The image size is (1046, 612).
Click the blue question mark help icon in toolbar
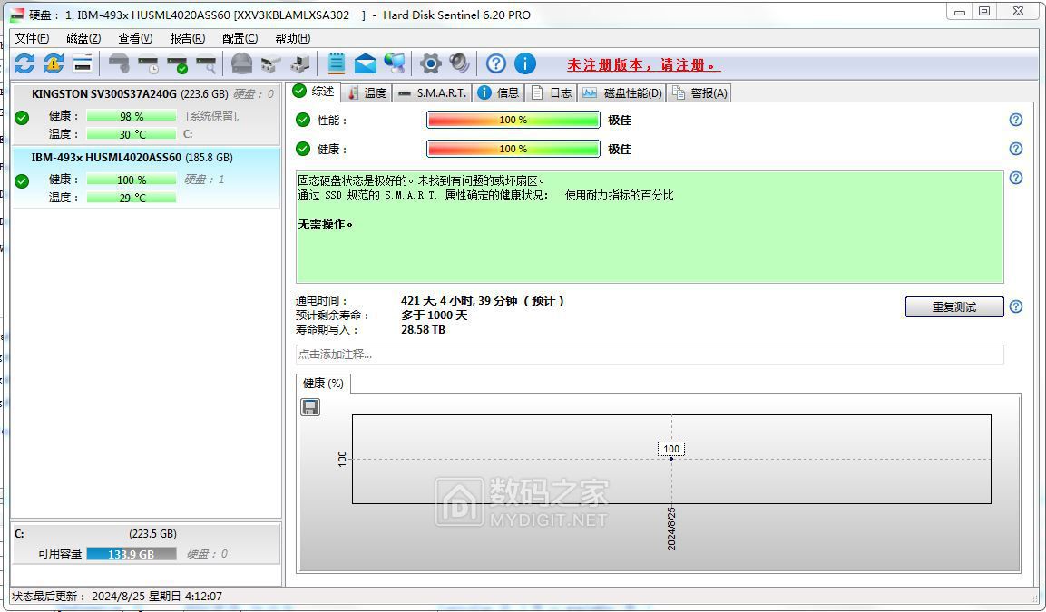pyautogui.click(x=495, y=63)
